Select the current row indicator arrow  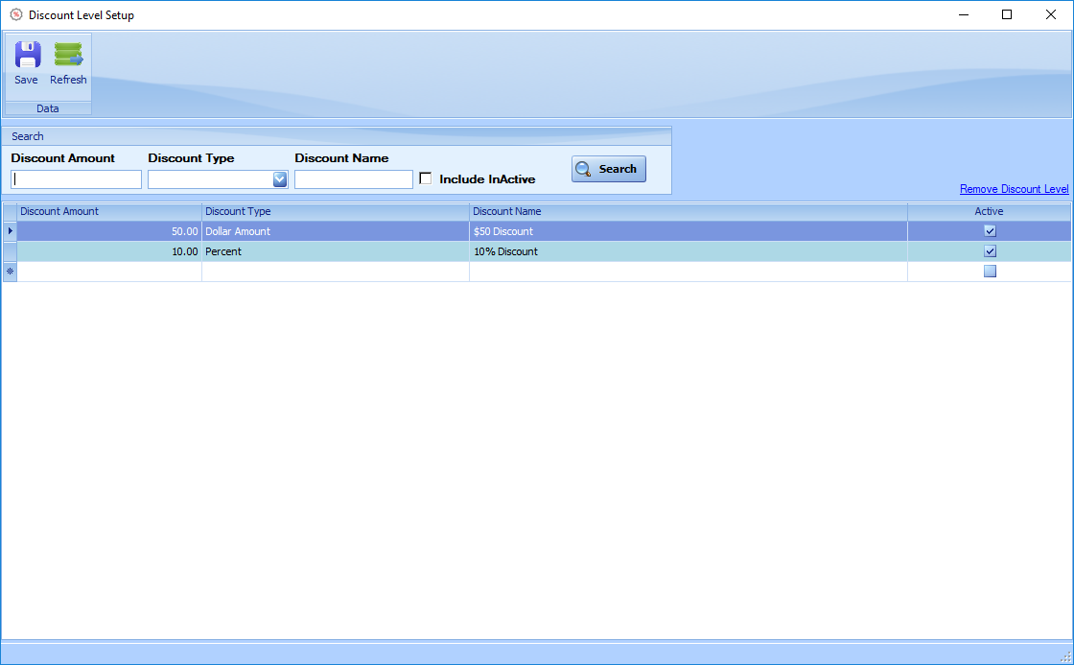tap(10, 231)
